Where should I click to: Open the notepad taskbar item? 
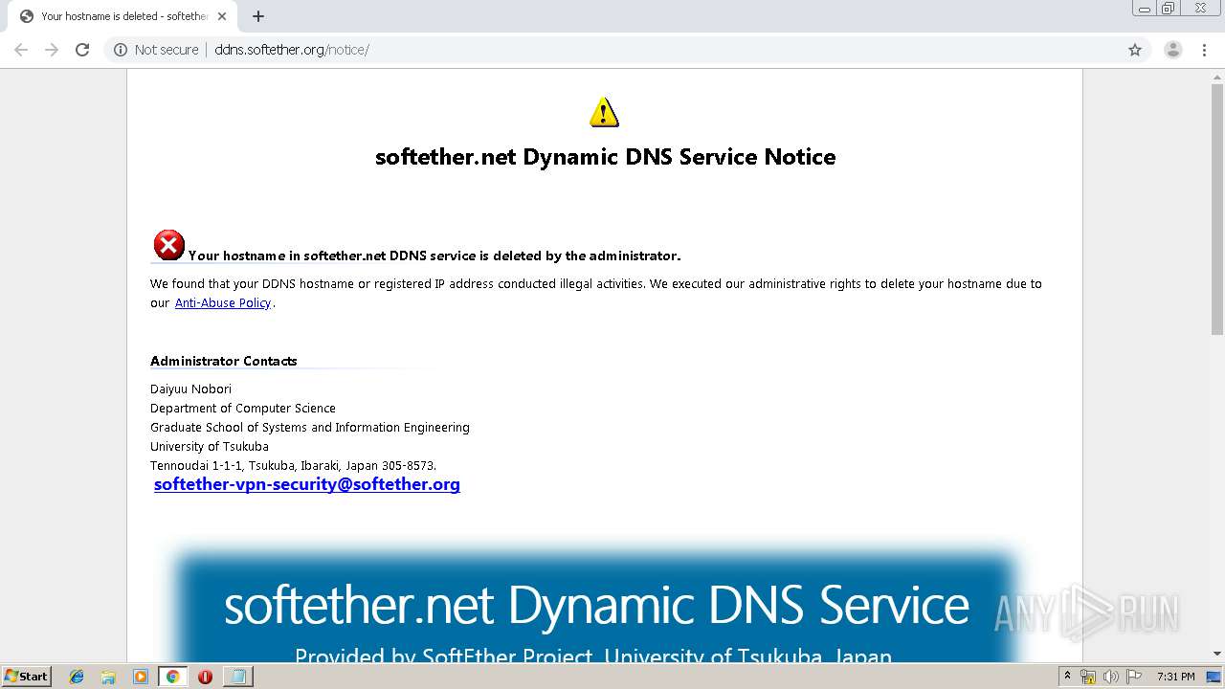click(x=237, y=677)
